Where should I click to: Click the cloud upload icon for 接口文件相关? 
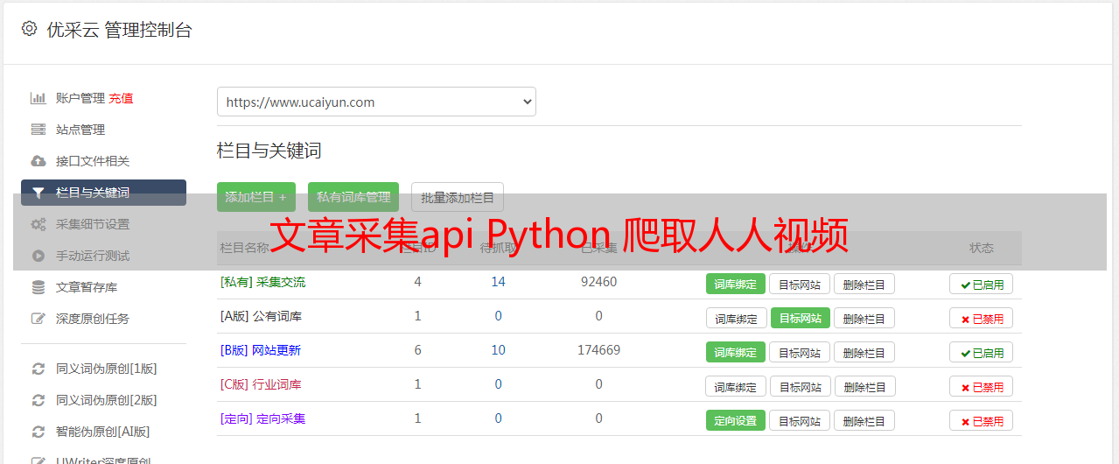38,161
